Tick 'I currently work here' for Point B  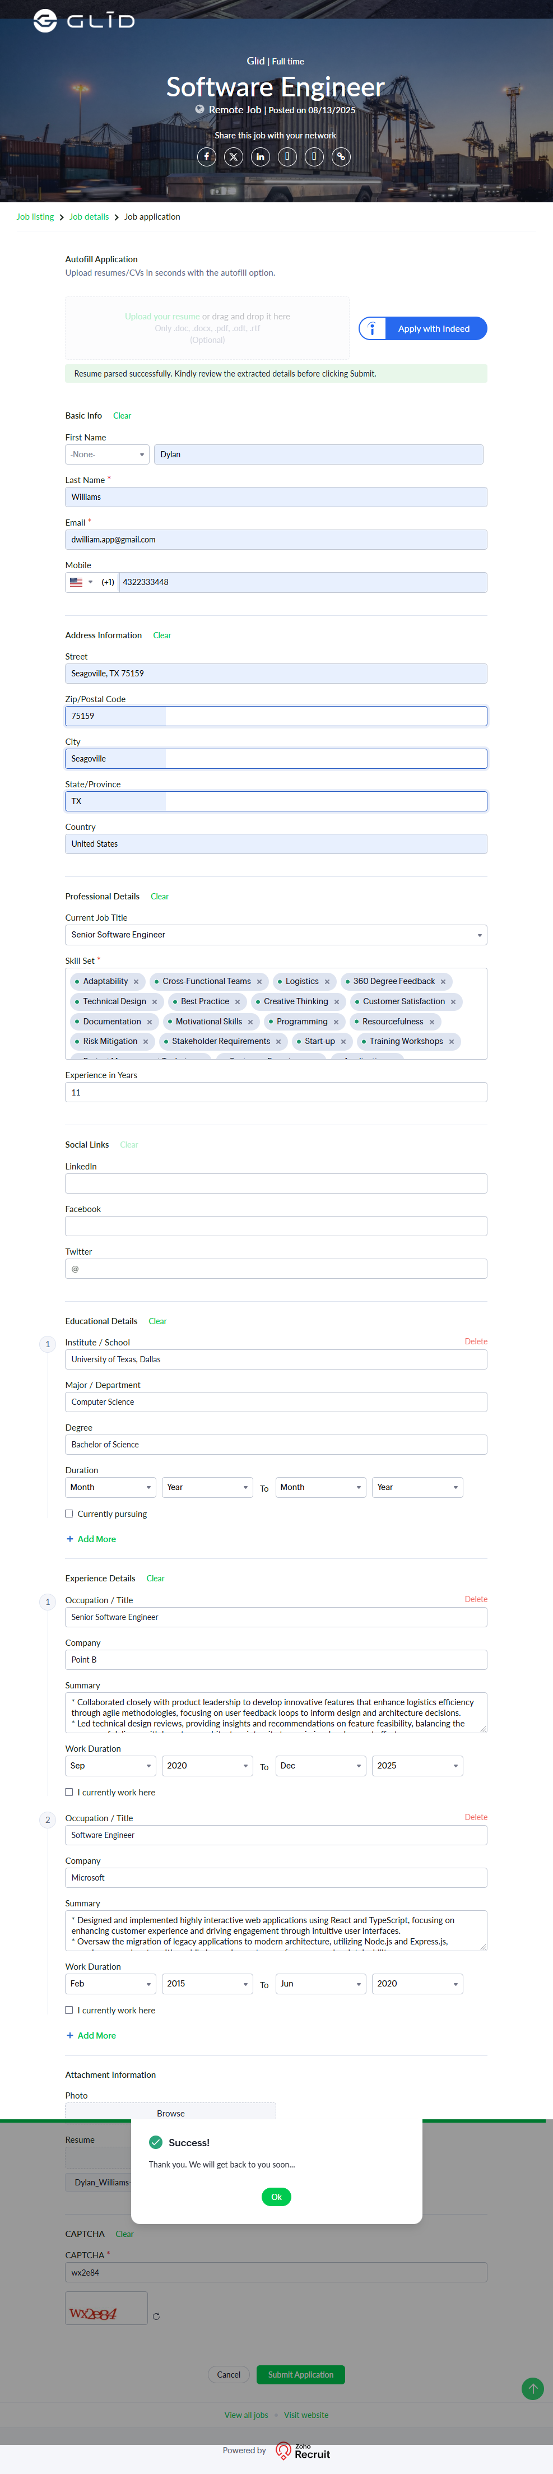(69, 1792)
